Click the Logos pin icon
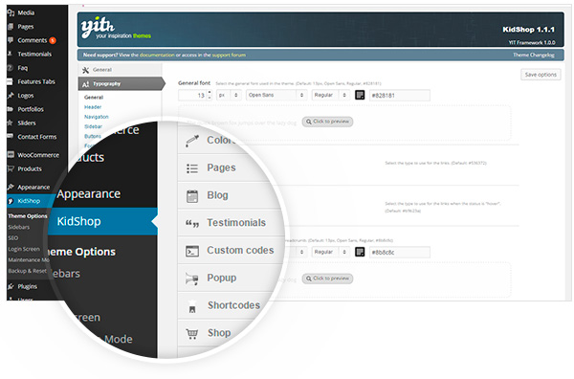This screenshot has width=574, height=379. [11, 95]
